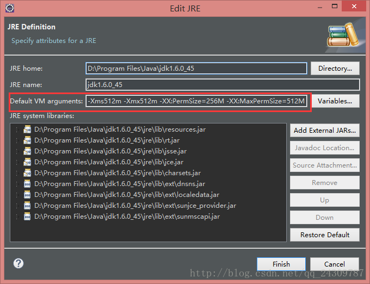The height and width of the screenshot is (284, 370).
Task: Select the ext\localedata.jar path row
Action: tap(127, 195)
